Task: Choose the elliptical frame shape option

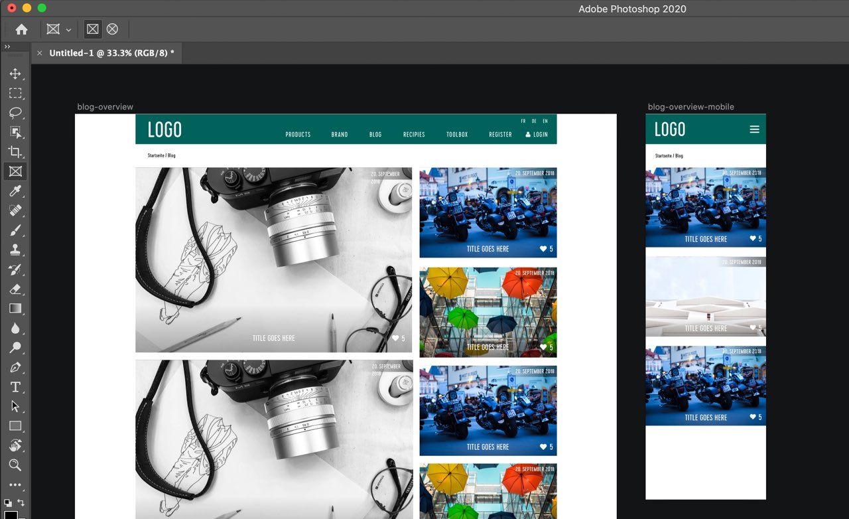Action: (112, 29)
